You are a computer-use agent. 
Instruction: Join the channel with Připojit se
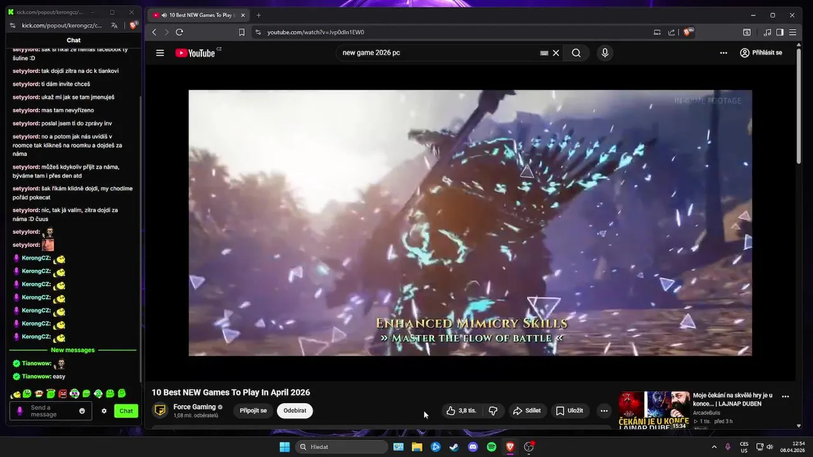pyautogui.click(x=253, y=411)
